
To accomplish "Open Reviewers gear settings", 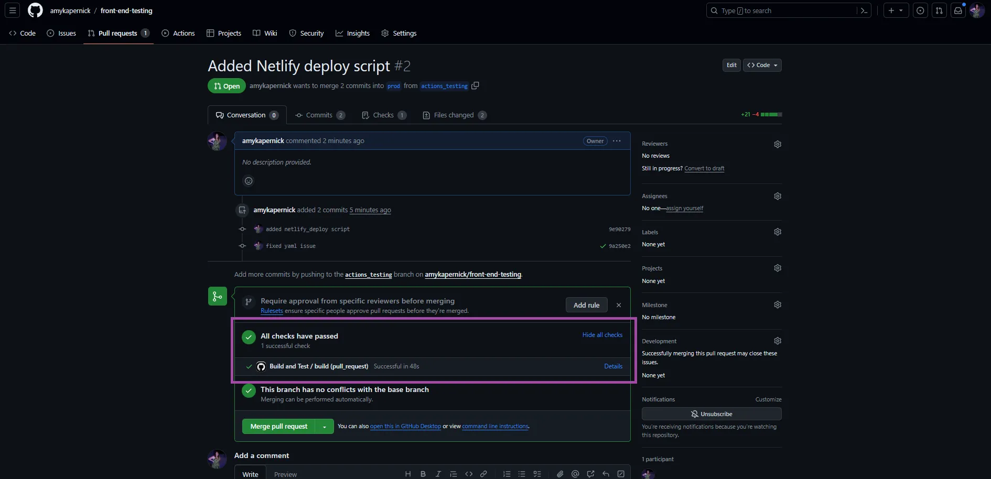I will coord(777,144).
